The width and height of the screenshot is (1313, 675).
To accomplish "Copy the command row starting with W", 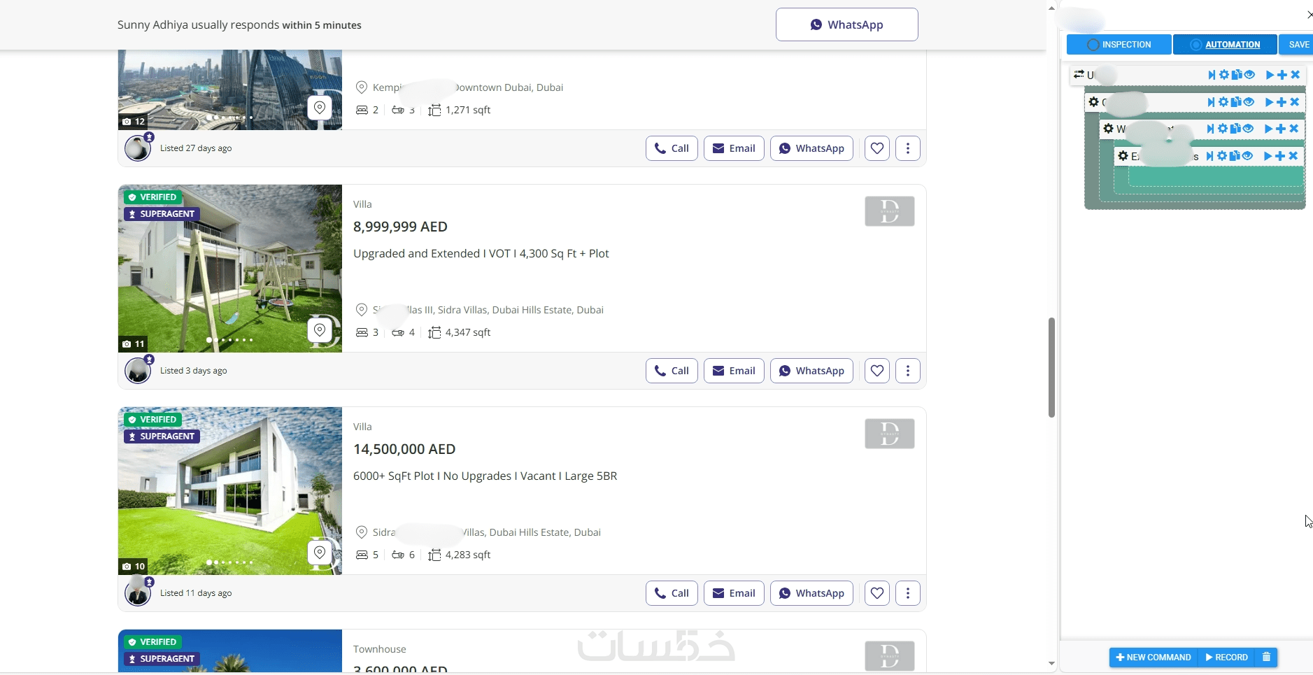I will click(1235, 129).
